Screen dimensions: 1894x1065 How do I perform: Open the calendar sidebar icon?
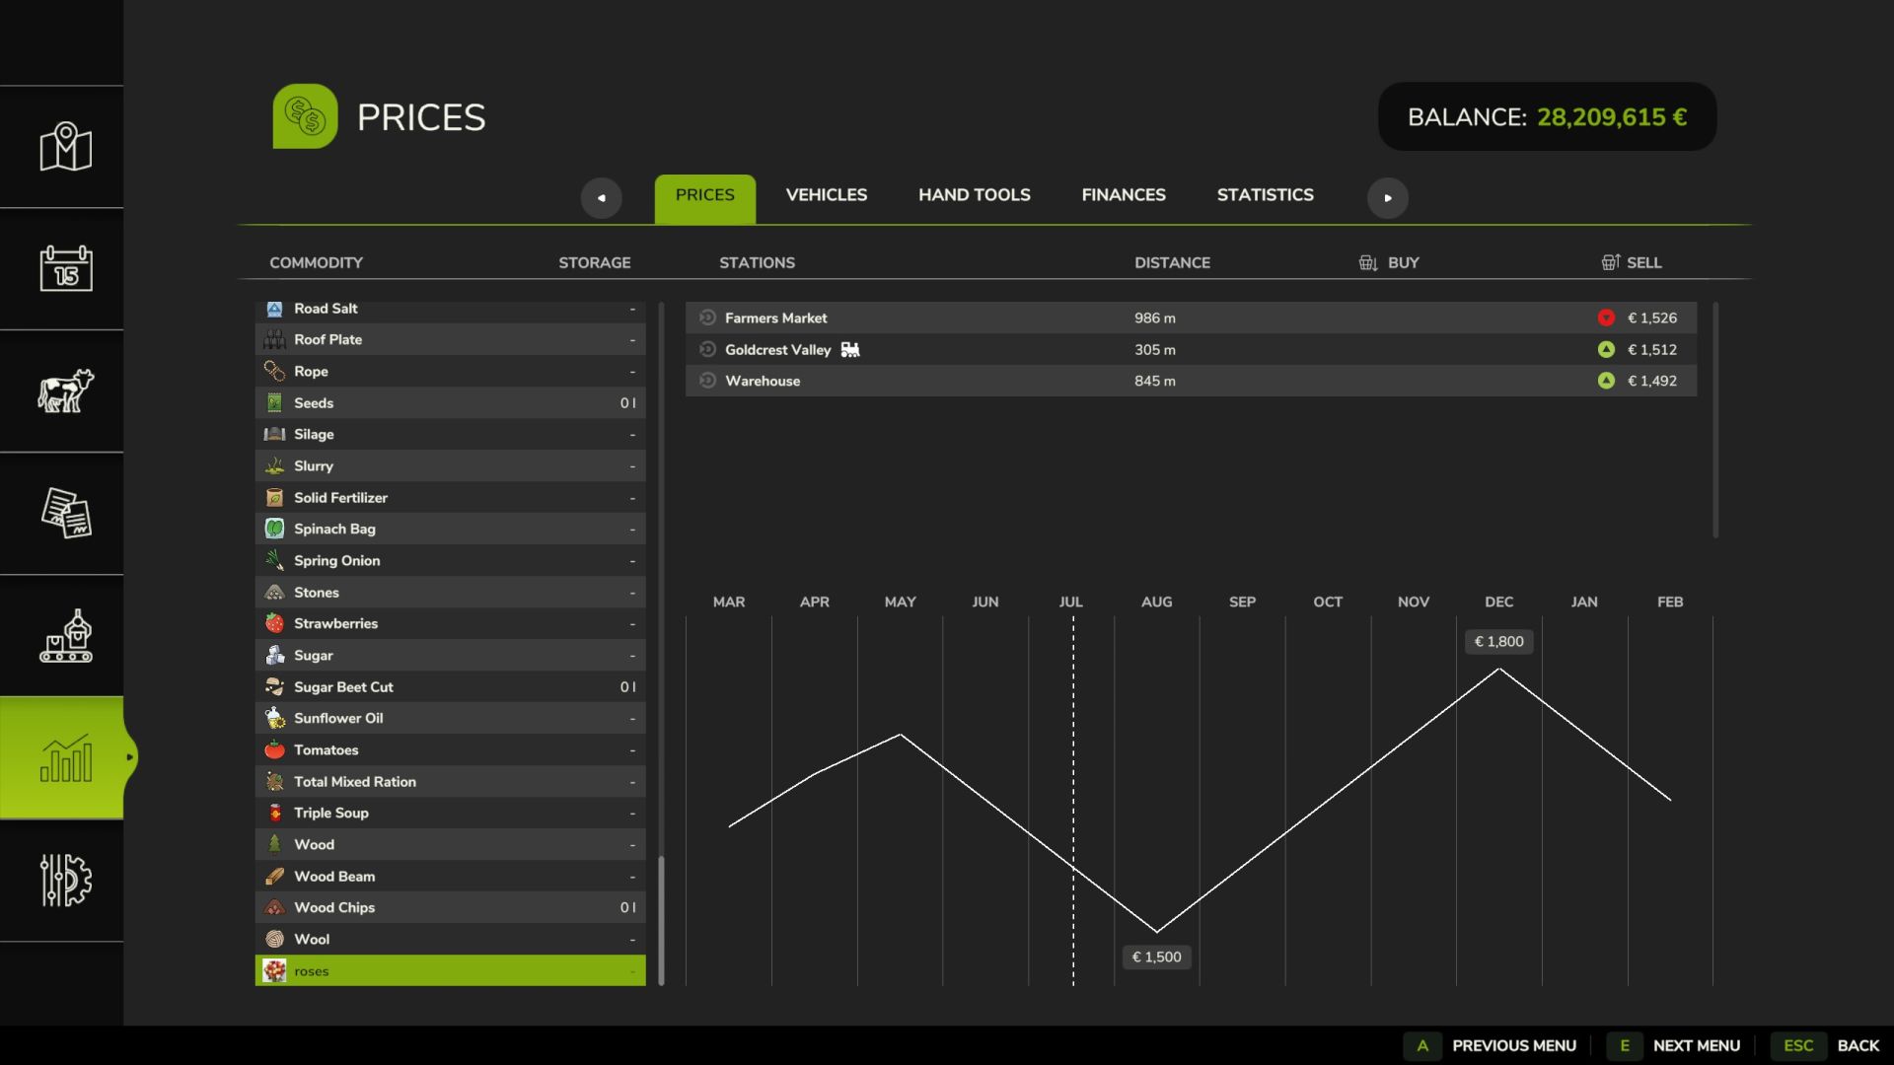click(65, 268)
